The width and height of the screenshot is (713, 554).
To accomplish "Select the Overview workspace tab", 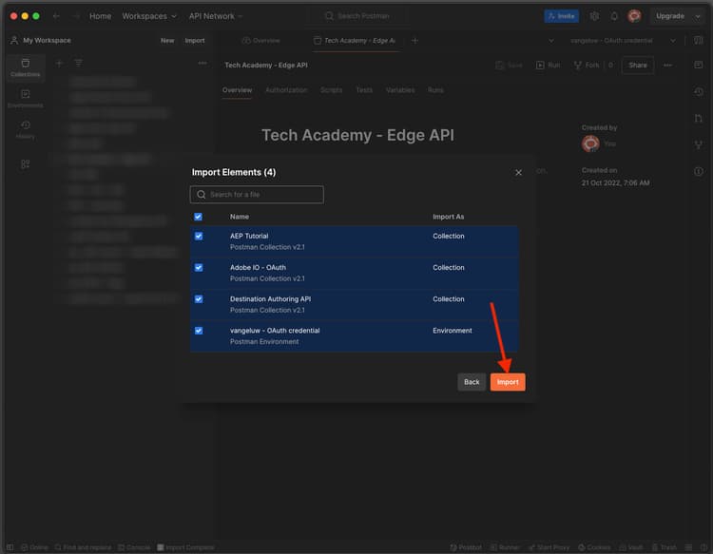I will click(x=261, y=41).
